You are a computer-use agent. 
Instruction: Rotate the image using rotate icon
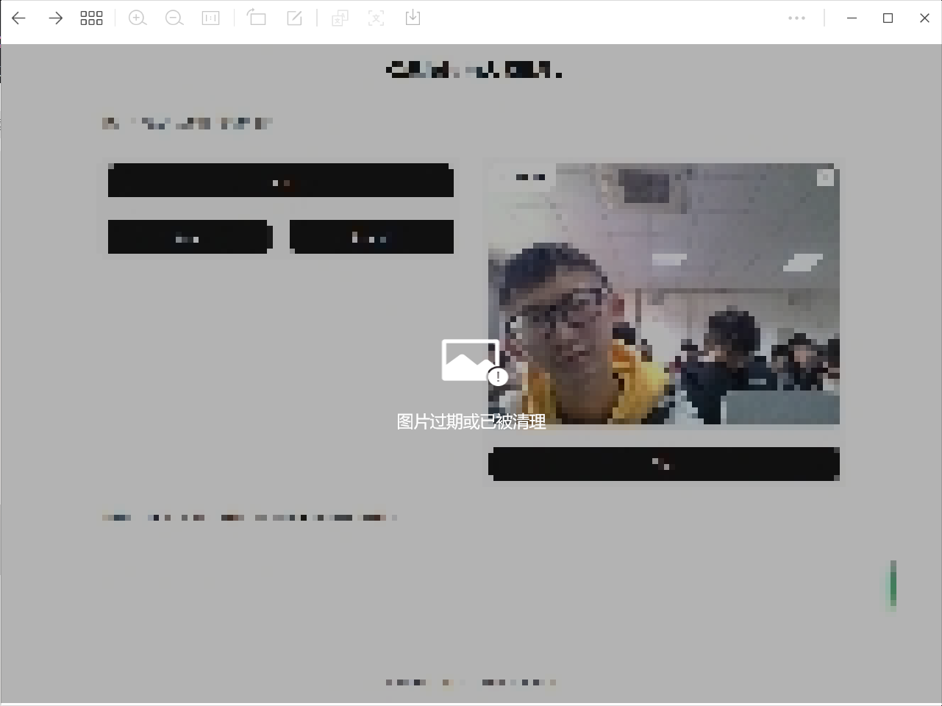click(257, 18)
